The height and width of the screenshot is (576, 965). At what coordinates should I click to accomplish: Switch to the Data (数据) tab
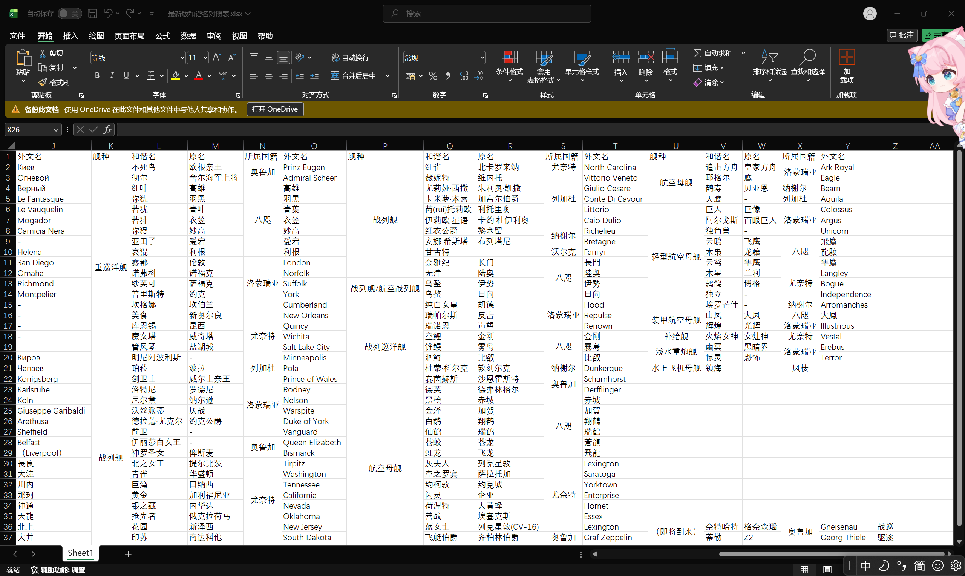[x=188, y=36]
